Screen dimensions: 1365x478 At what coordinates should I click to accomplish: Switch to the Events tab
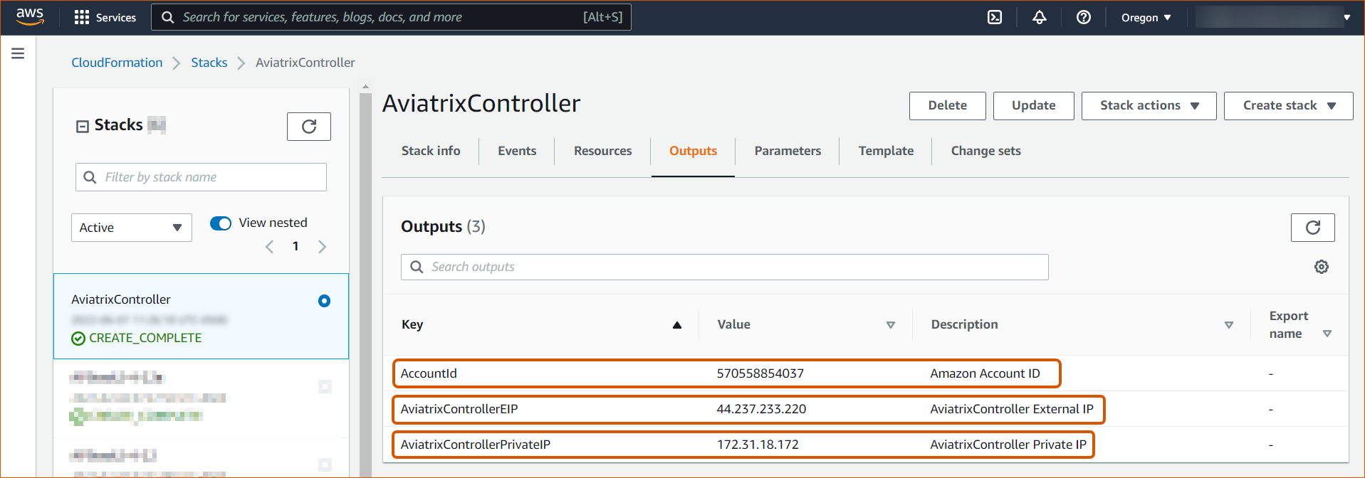pos(517,151)
